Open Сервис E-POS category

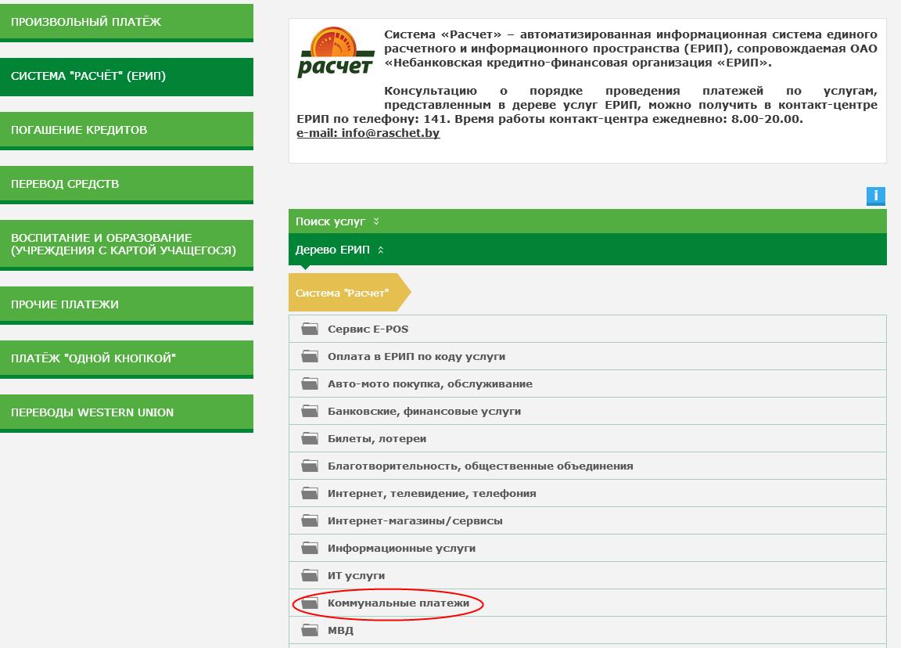pos(587,329)
